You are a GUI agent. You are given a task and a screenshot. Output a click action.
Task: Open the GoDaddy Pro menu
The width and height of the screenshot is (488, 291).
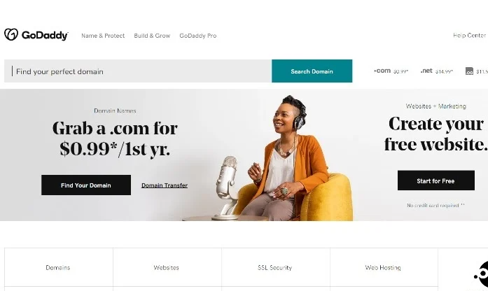click(198, 36)
